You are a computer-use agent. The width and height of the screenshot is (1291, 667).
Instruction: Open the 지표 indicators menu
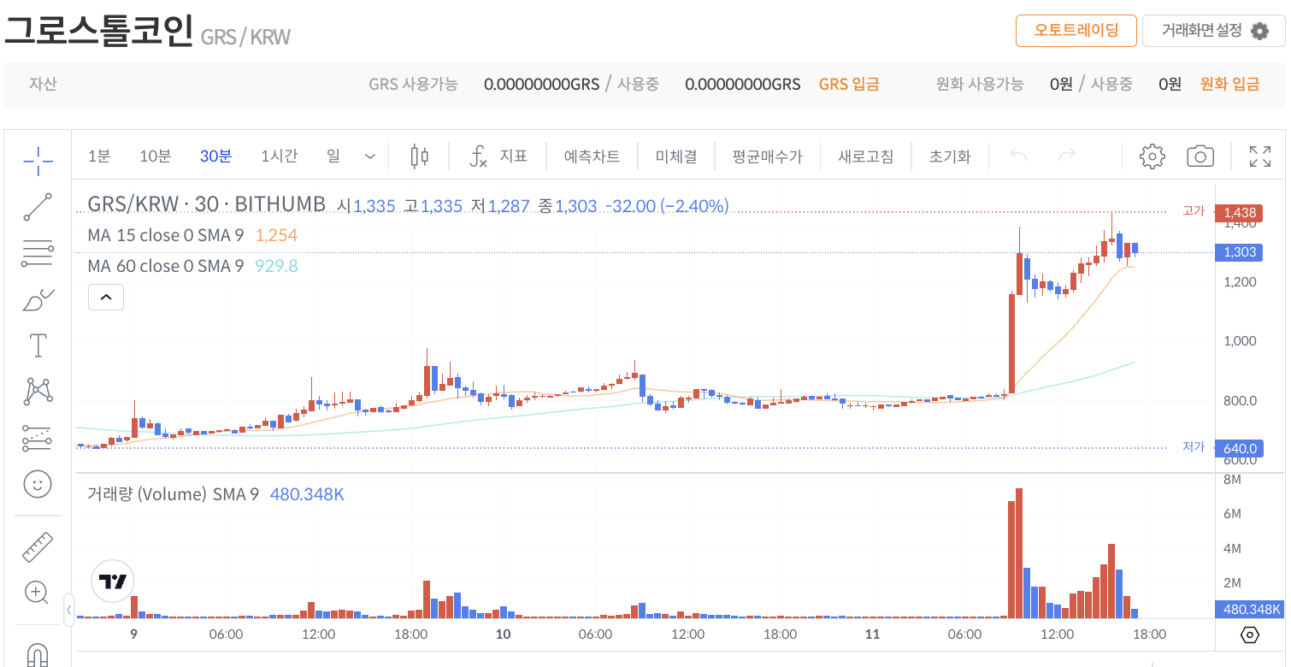(x=499, y=156)
